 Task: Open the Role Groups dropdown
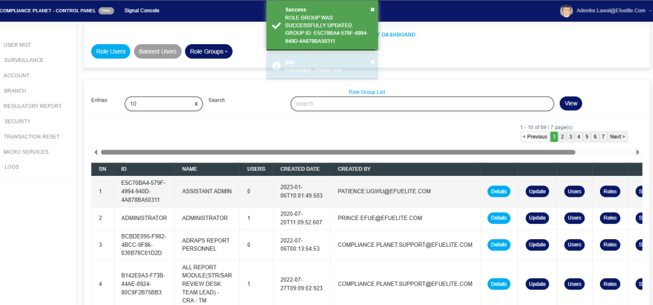coord(208,51)
